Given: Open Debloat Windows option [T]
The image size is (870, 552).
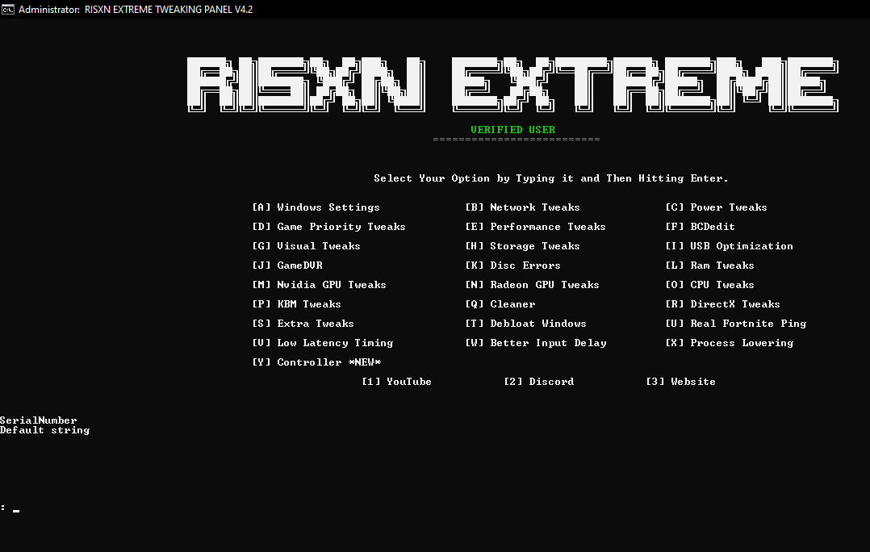Looking at the screenshot, I should click(x=525, y=323).
